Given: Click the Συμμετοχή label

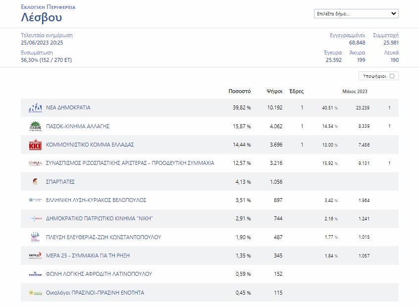Looking at the screenshot, I should coord(386,35).
